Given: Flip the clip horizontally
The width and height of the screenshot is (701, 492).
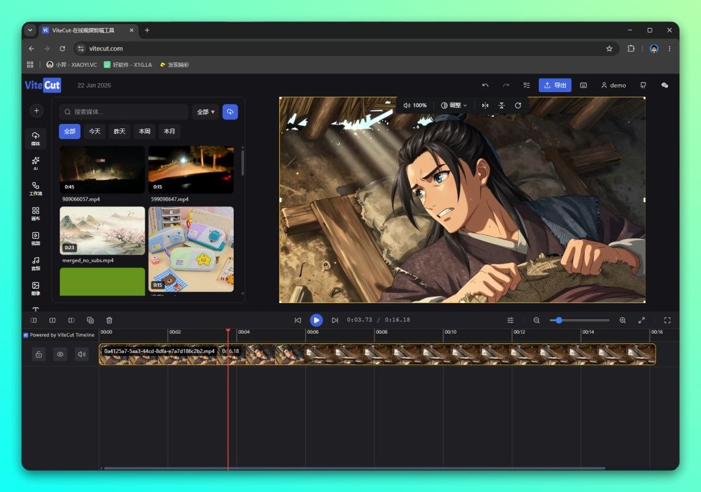Looking at the screenshot, I should (485, 105).
